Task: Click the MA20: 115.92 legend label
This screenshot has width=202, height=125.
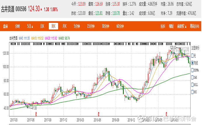Action: point(51,38)
